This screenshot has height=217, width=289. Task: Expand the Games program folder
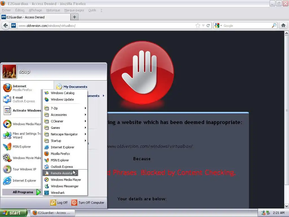pos(65,128)
